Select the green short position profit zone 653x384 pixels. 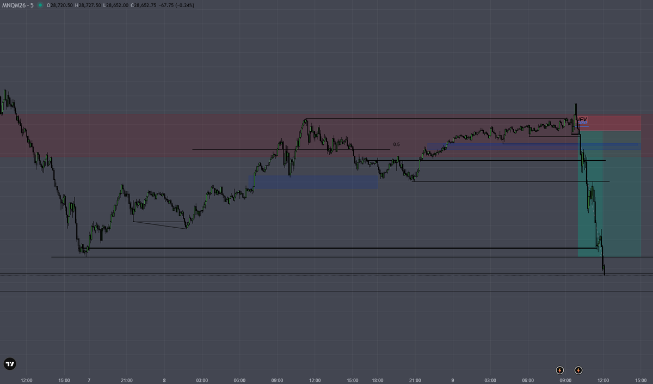coord(609,193)
